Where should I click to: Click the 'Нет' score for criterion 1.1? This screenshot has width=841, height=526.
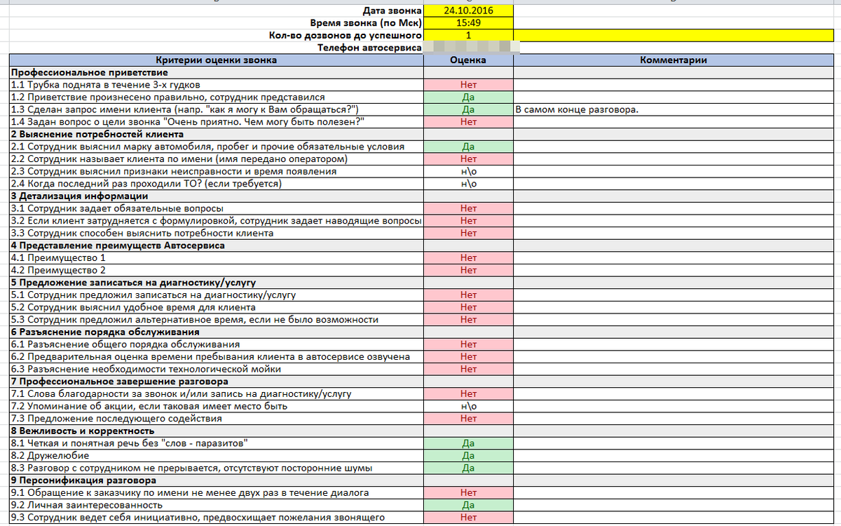[x=468, y=85]
